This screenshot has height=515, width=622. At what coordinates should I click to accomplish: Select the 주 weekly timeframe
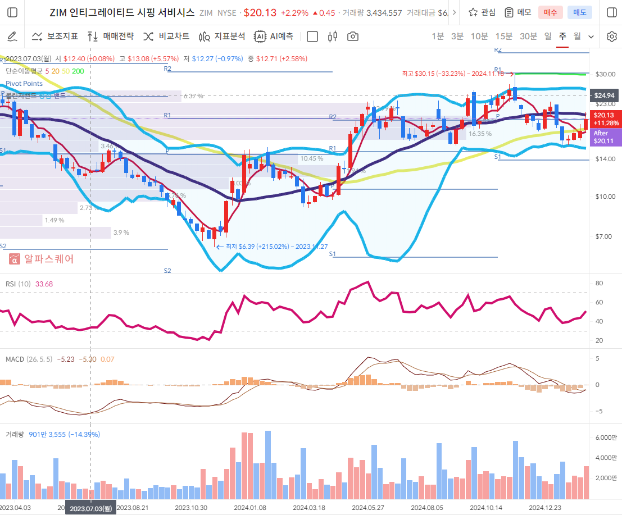562,37
